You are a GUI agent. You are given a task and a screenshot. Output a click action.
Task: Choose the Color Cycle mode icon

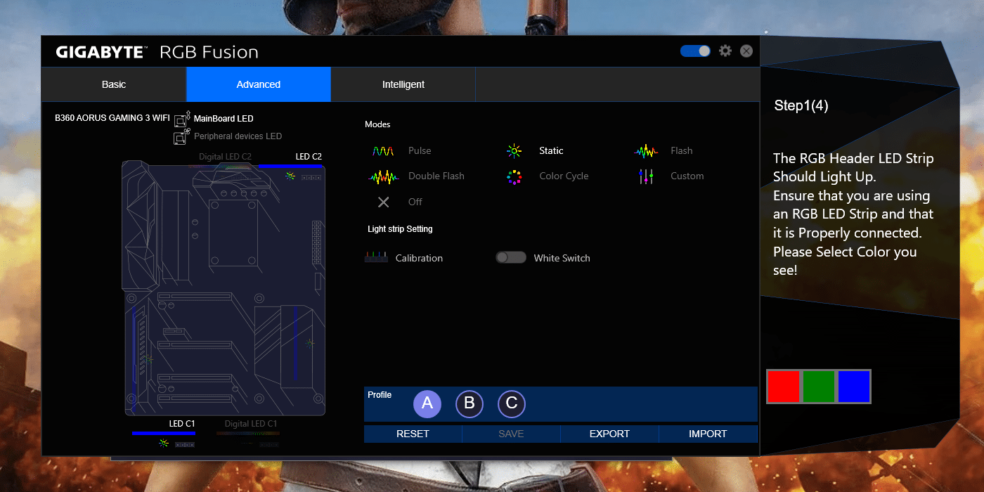pyautogui.click(x=514, y=176)
